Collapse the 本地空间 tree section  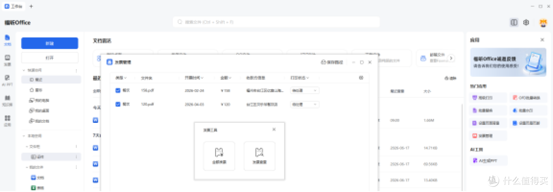click(x=24, y=136)
